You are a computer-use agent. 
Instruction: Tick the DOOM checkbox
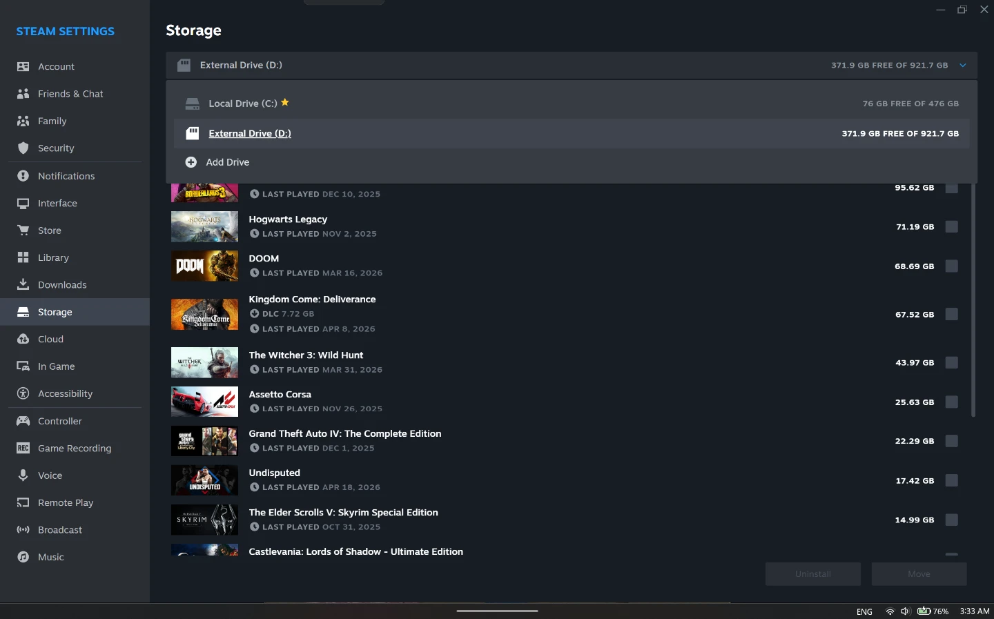point(952,266)
